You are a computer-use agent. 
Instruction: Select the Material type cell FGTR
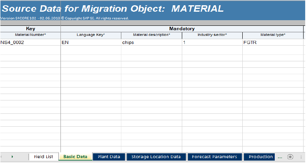[x=273, y=42]
